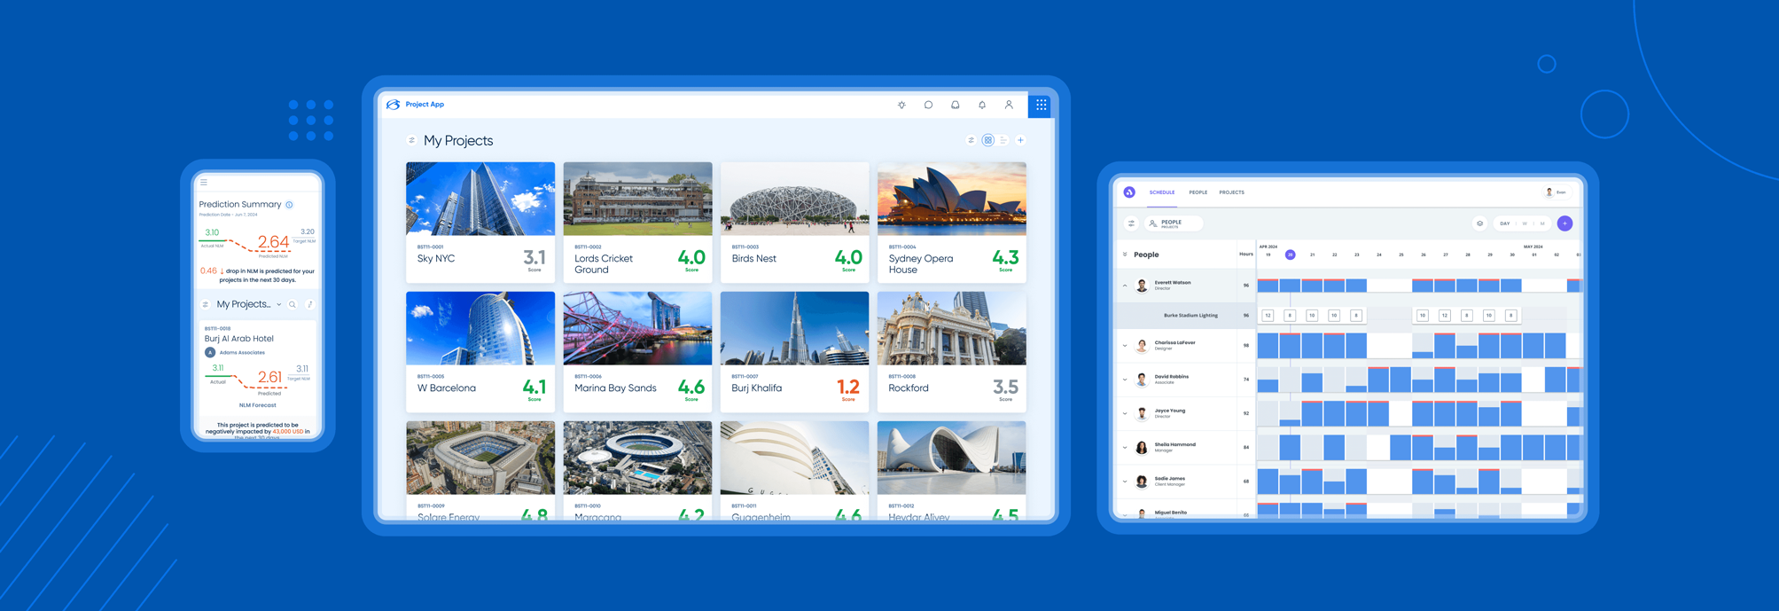Click the NLM Forecast link
This screenshot has height=611, width=1779.
pos(257,405)
